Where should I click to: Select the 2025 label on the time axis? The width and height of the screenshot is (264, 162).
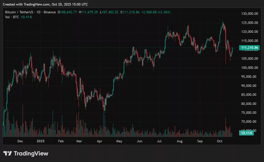pos(40,141)
